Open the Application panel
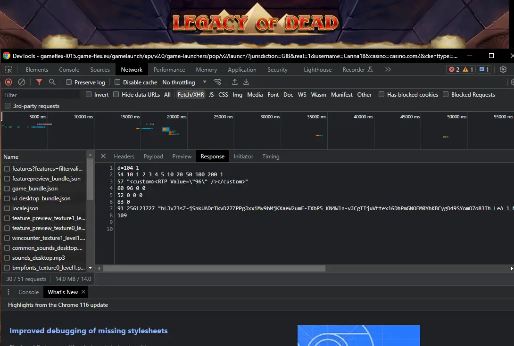514x346 pixels. pyautogui.click(x=242, y=69)
